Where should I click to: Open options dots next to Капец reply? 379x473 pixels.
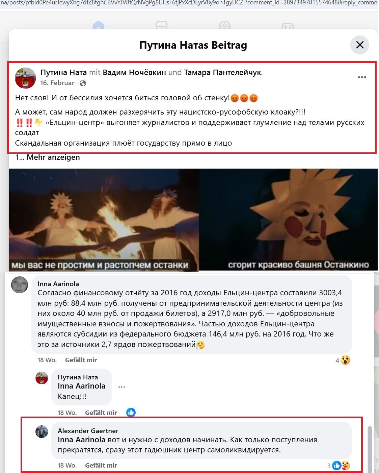[x=121, y=387]
